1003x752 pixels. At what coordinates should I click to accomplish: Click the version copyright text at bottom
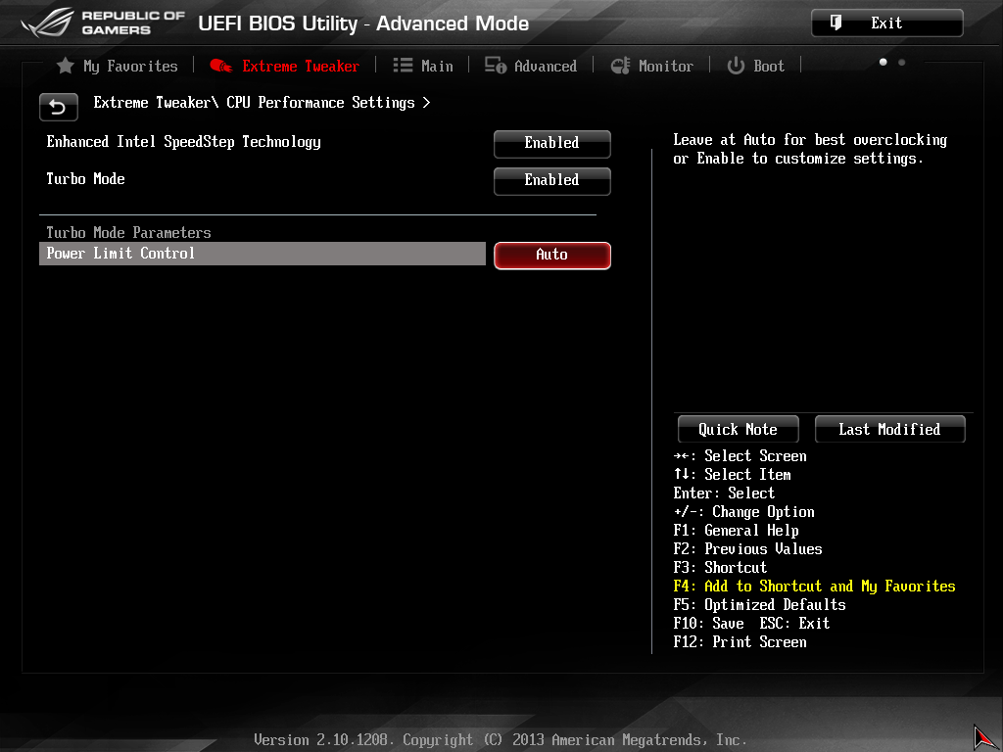(501, 740)
